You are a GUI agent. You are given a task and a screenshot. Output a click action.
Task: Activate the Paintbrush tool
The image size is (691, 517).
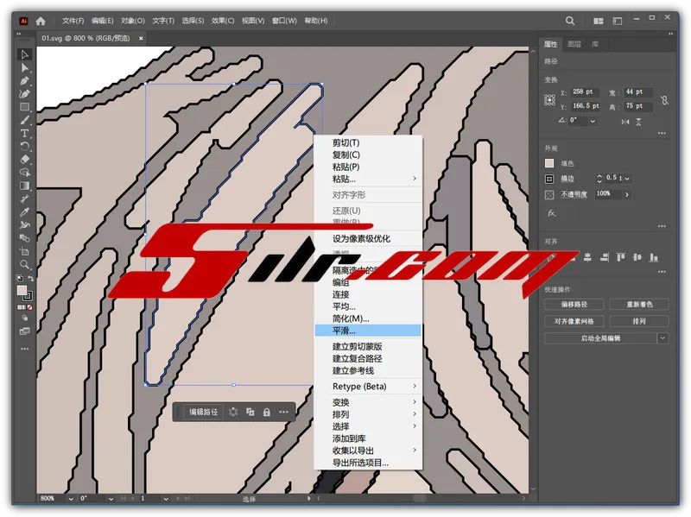(25, 120)
